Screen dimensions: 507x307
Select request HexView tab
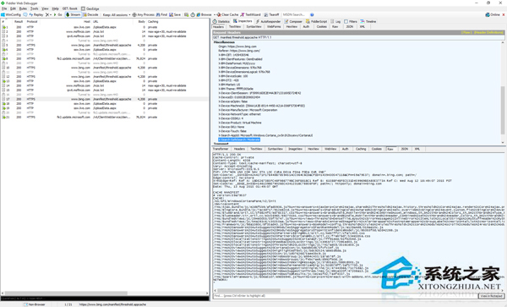(292, 26)
